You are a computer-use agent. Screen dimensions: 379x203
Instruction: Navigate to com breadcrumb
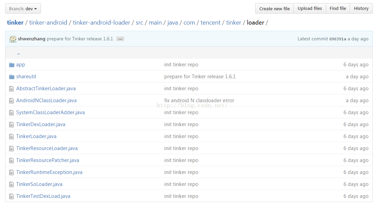[x=189, y=23]
